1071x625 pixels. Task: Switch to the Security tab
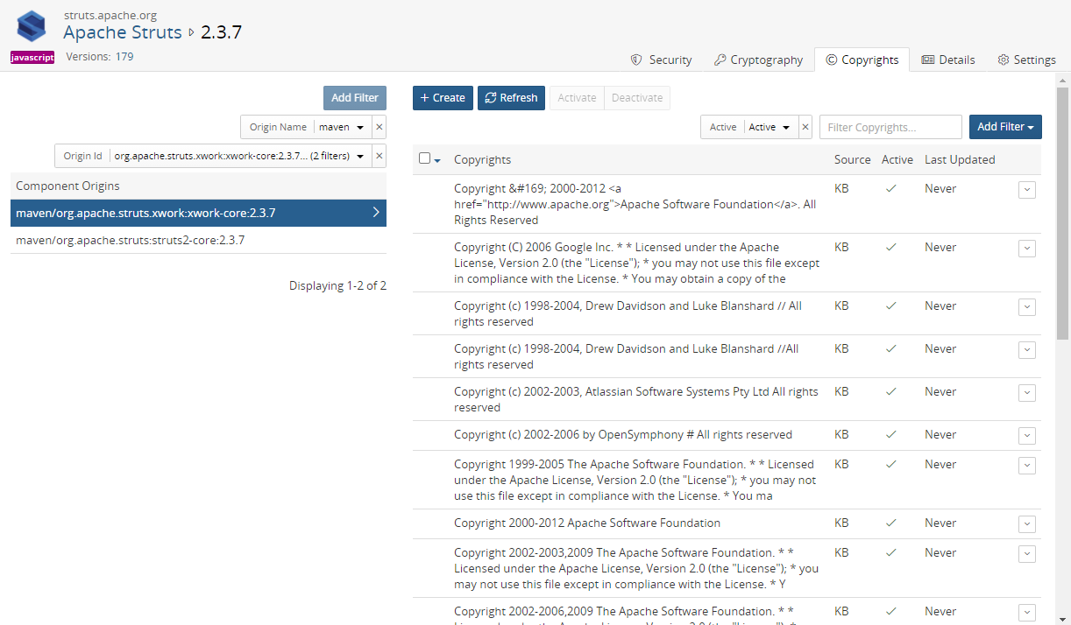coord(662,60)
